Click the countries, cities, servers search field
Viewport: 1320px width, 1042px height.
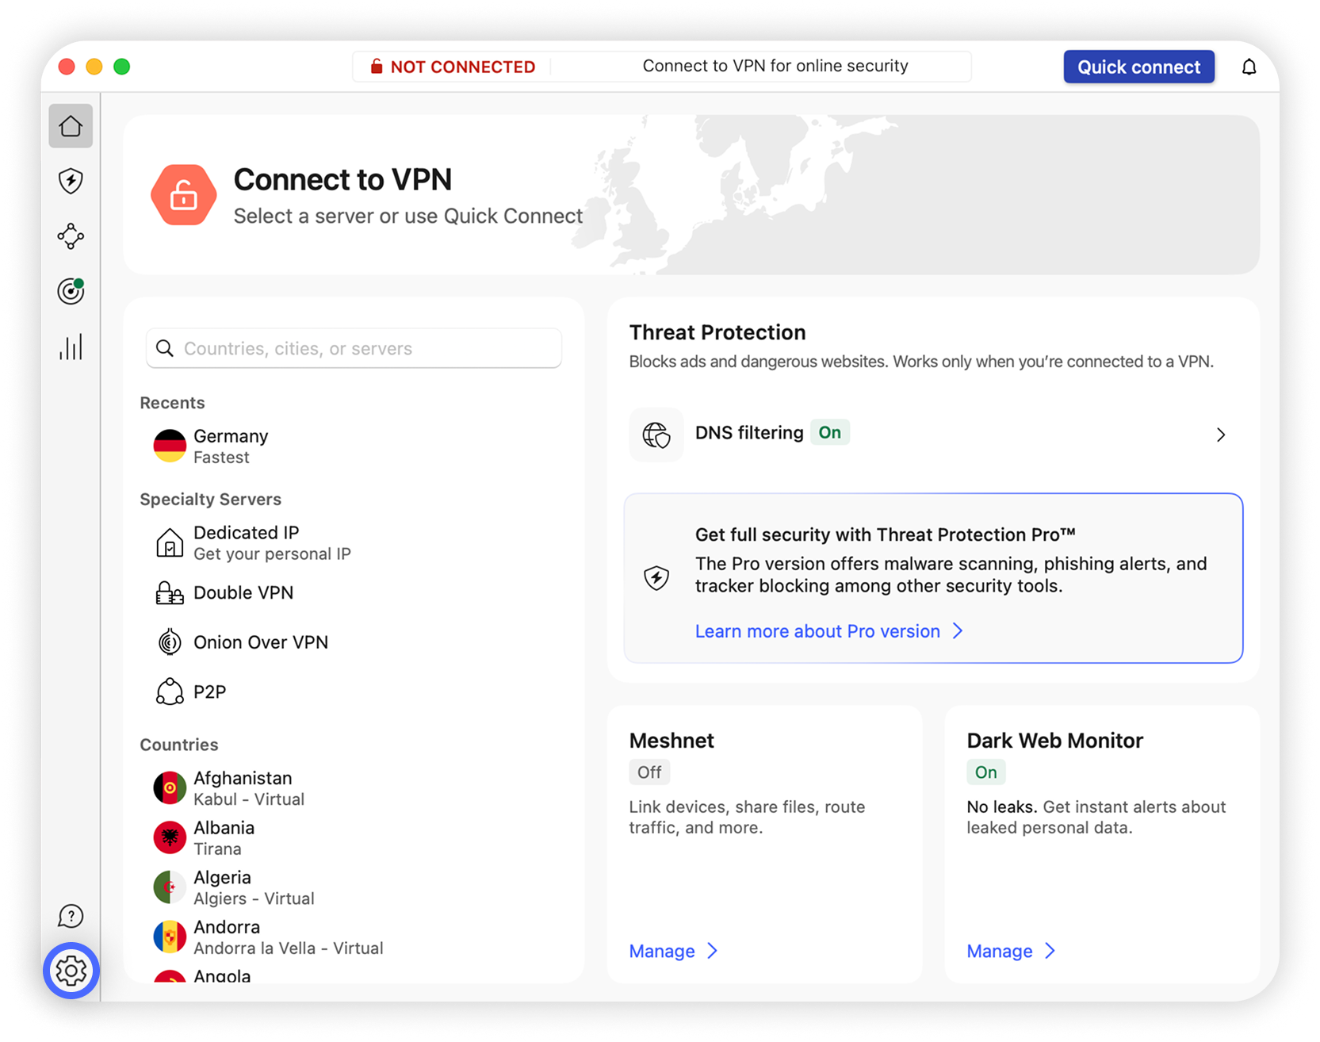click(354, 349)
